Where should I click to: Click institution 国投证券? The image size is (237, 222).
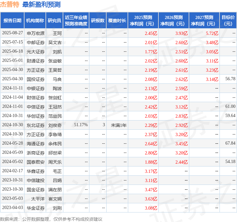point(36,79)
